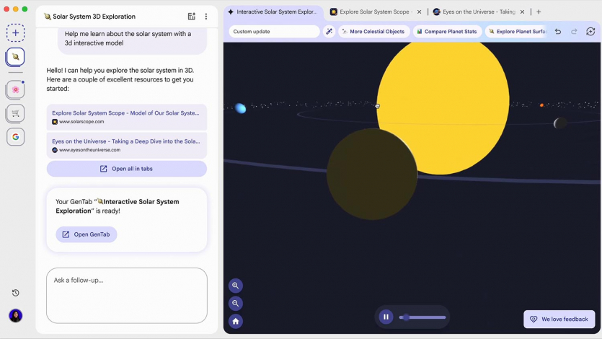Screen dimensions: 602x339
Task: Open the history clock icon
Action: tap(15, 293)
